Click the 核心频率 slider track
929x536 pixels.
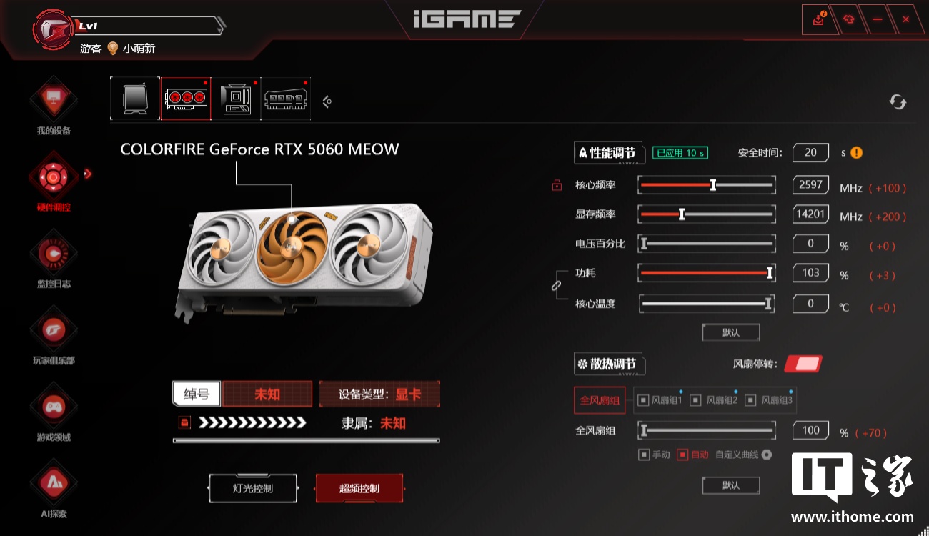706,185
